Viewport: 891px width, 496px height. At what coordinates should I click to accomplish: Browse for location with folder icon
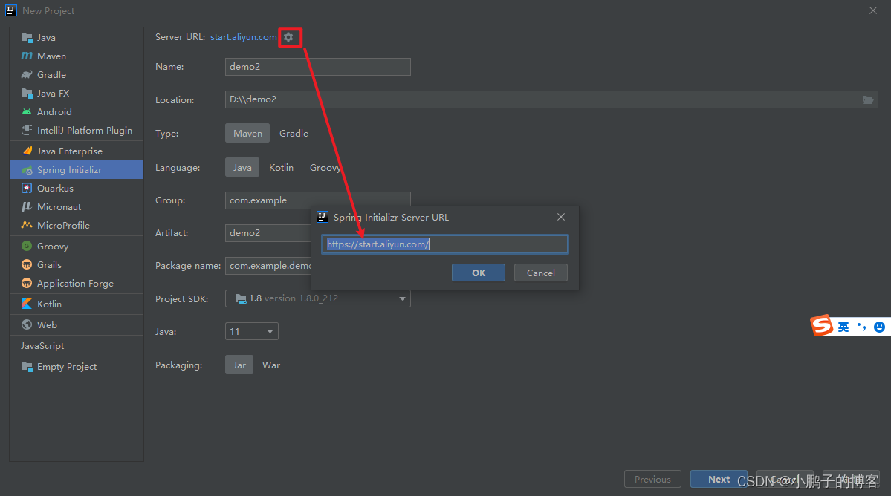(x=868, y=100)
